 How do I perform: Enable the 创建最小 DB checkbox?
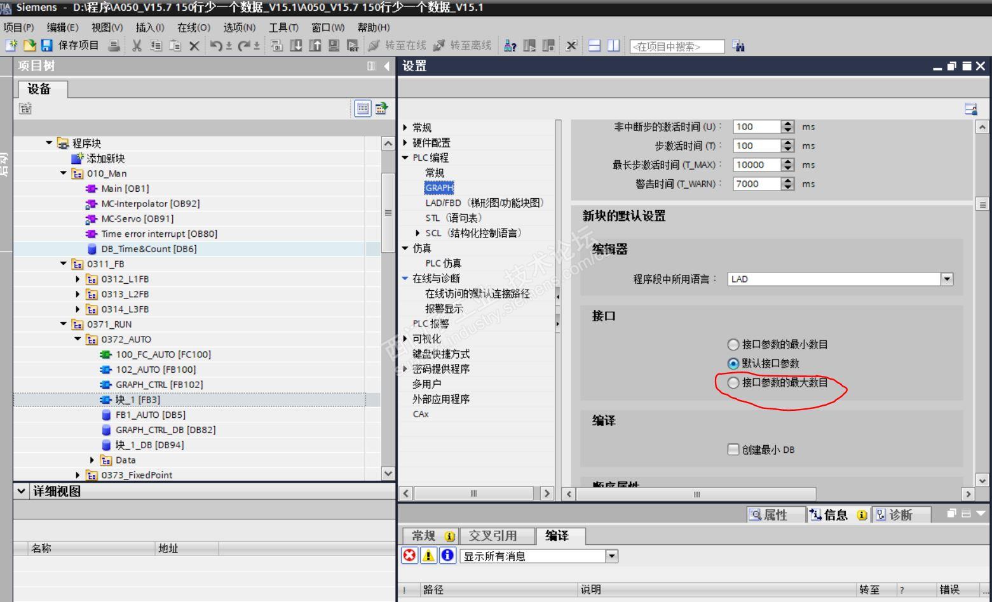733,450
